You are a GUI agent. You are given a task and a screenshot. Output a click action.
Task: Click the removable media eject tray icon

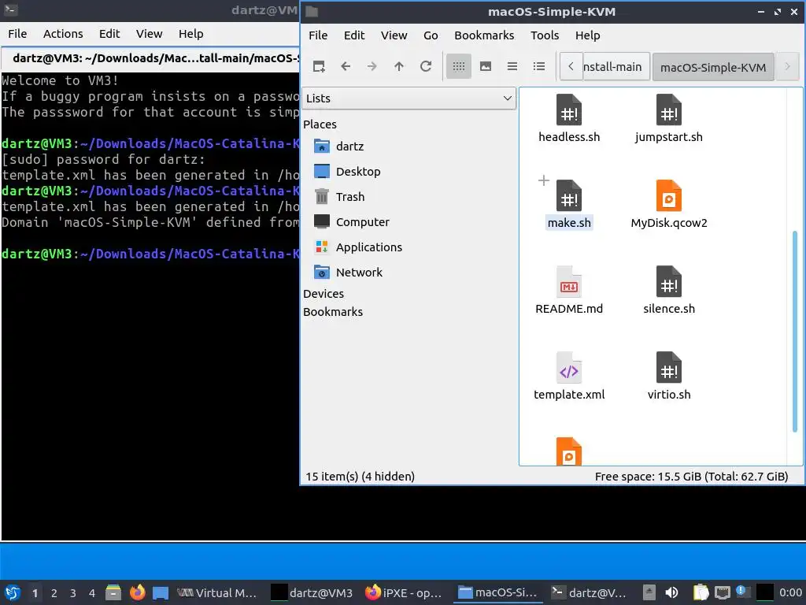(x=649, y=592)
